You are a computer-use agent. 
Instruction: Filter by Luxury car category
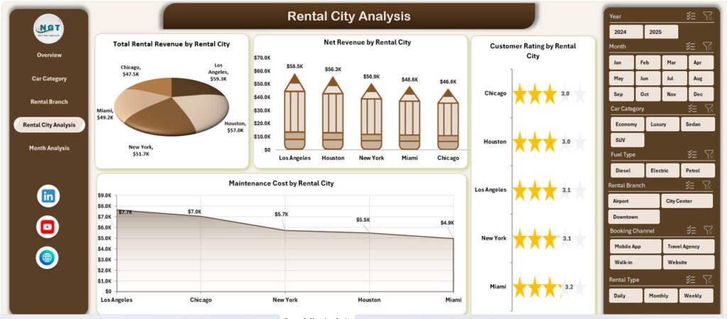click(x=662, y=124)
